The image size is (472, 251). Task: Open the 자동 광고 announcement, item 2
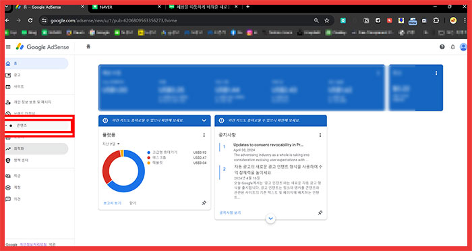(x=278, y=170)
